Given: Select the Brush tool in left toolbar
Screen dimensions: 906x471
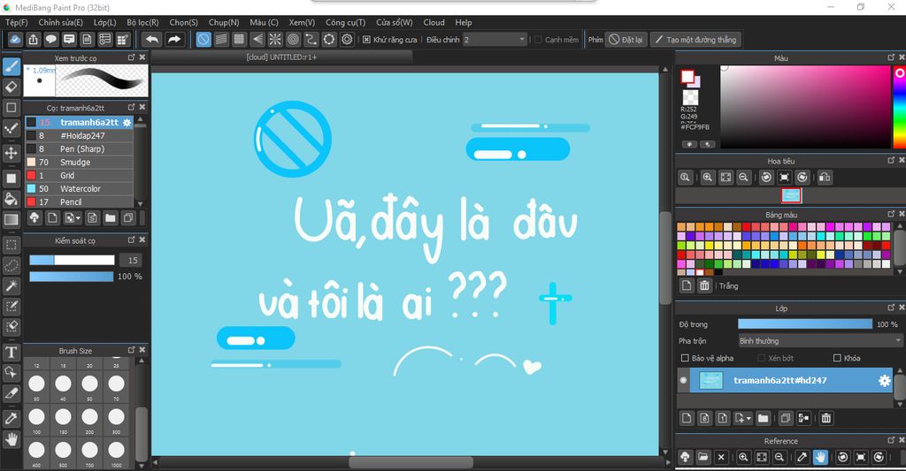Looking at the screenshot, I should click(11, 66).
